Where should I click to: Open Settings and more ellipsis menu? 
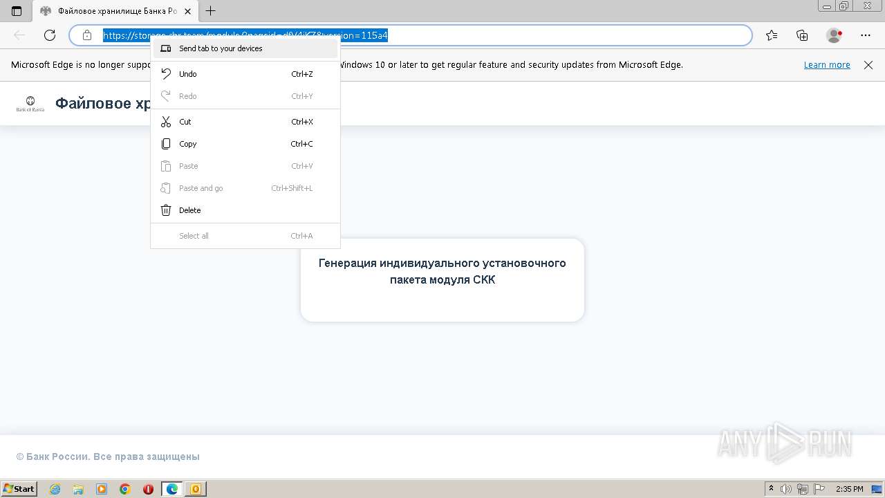866,35
